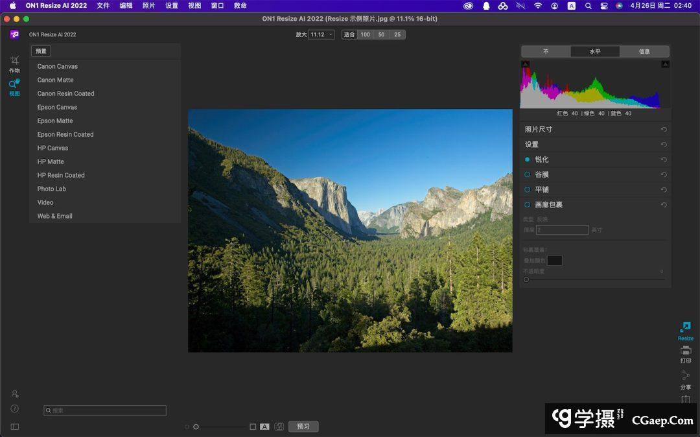Expand the 照片尺寸 panel section
The height and width of the screenshot is (437, 700).
click(x=539, y=130)
